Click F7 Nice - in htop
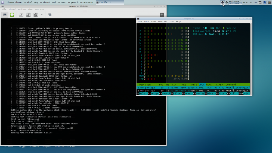 pos(210,93)
